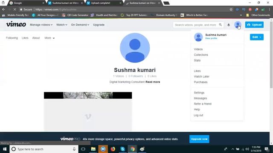Open the notifications bell icon
Image resolution: width=273 pixels, height=153 pixels.
coord(229,25)
